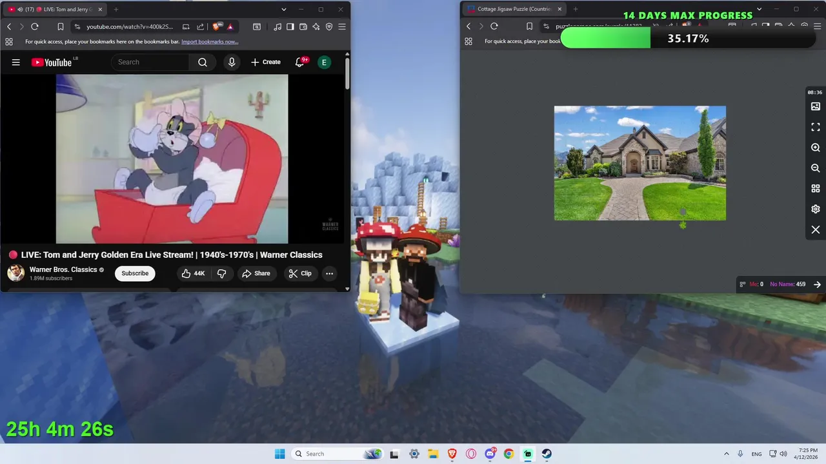The height and width of the screenshot is (464, 826).
Task: Click the Tom and Jerry video player
Action: (x=172, y=159)
